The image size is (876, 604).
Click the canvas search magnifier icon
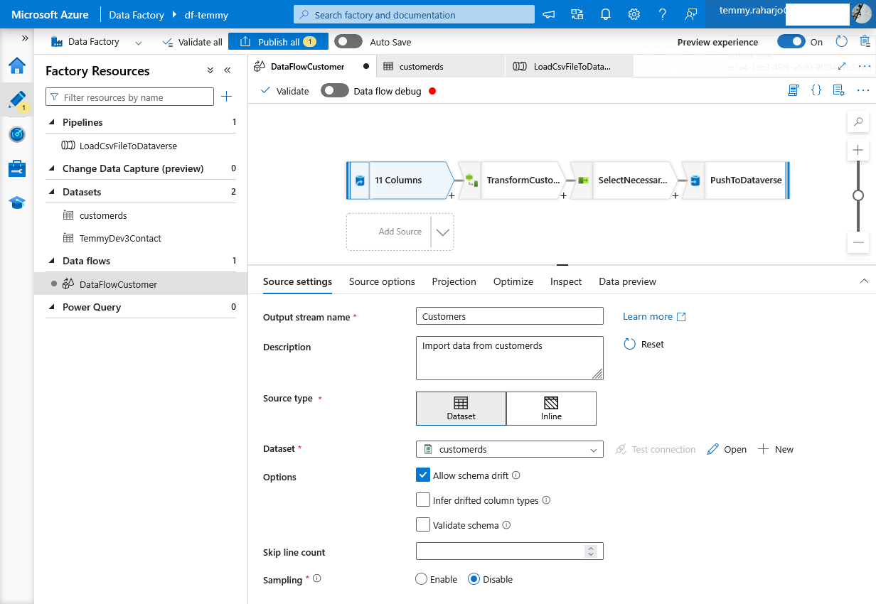click(858, 122)
